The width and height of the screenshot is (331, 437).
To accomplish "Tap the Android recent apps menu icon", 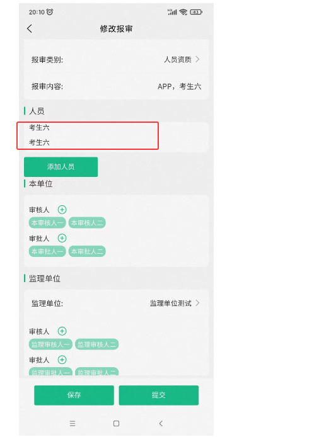I will (x=73, y=423).
